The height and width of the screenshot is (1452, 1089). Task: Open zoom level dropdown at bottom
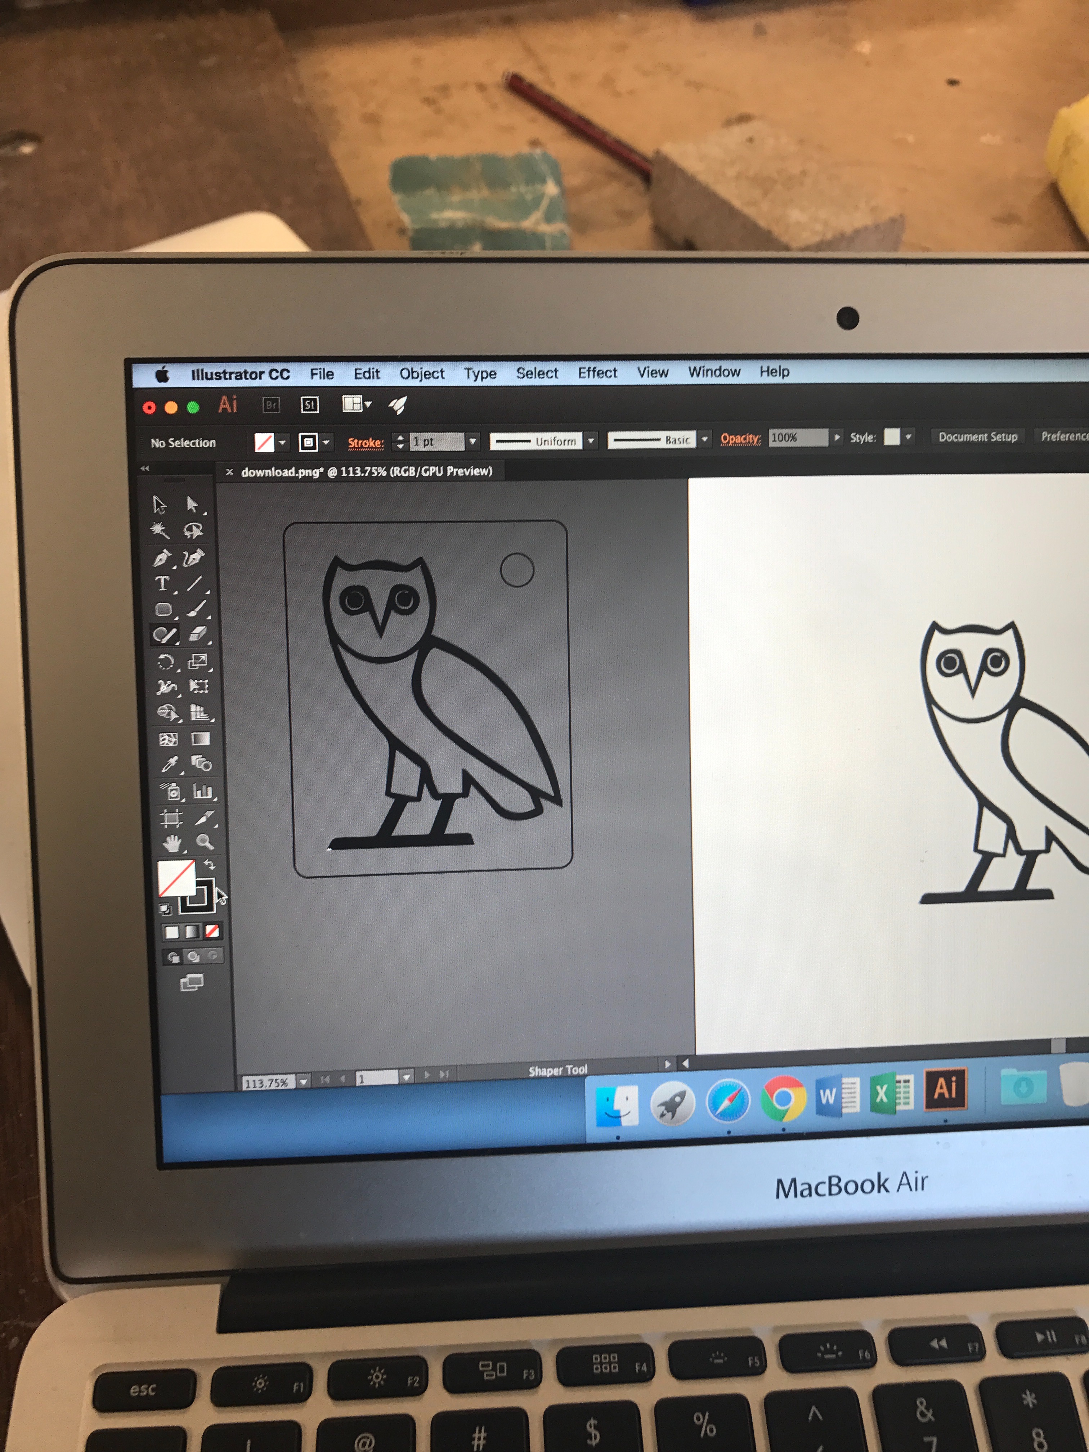point(303,1082)
